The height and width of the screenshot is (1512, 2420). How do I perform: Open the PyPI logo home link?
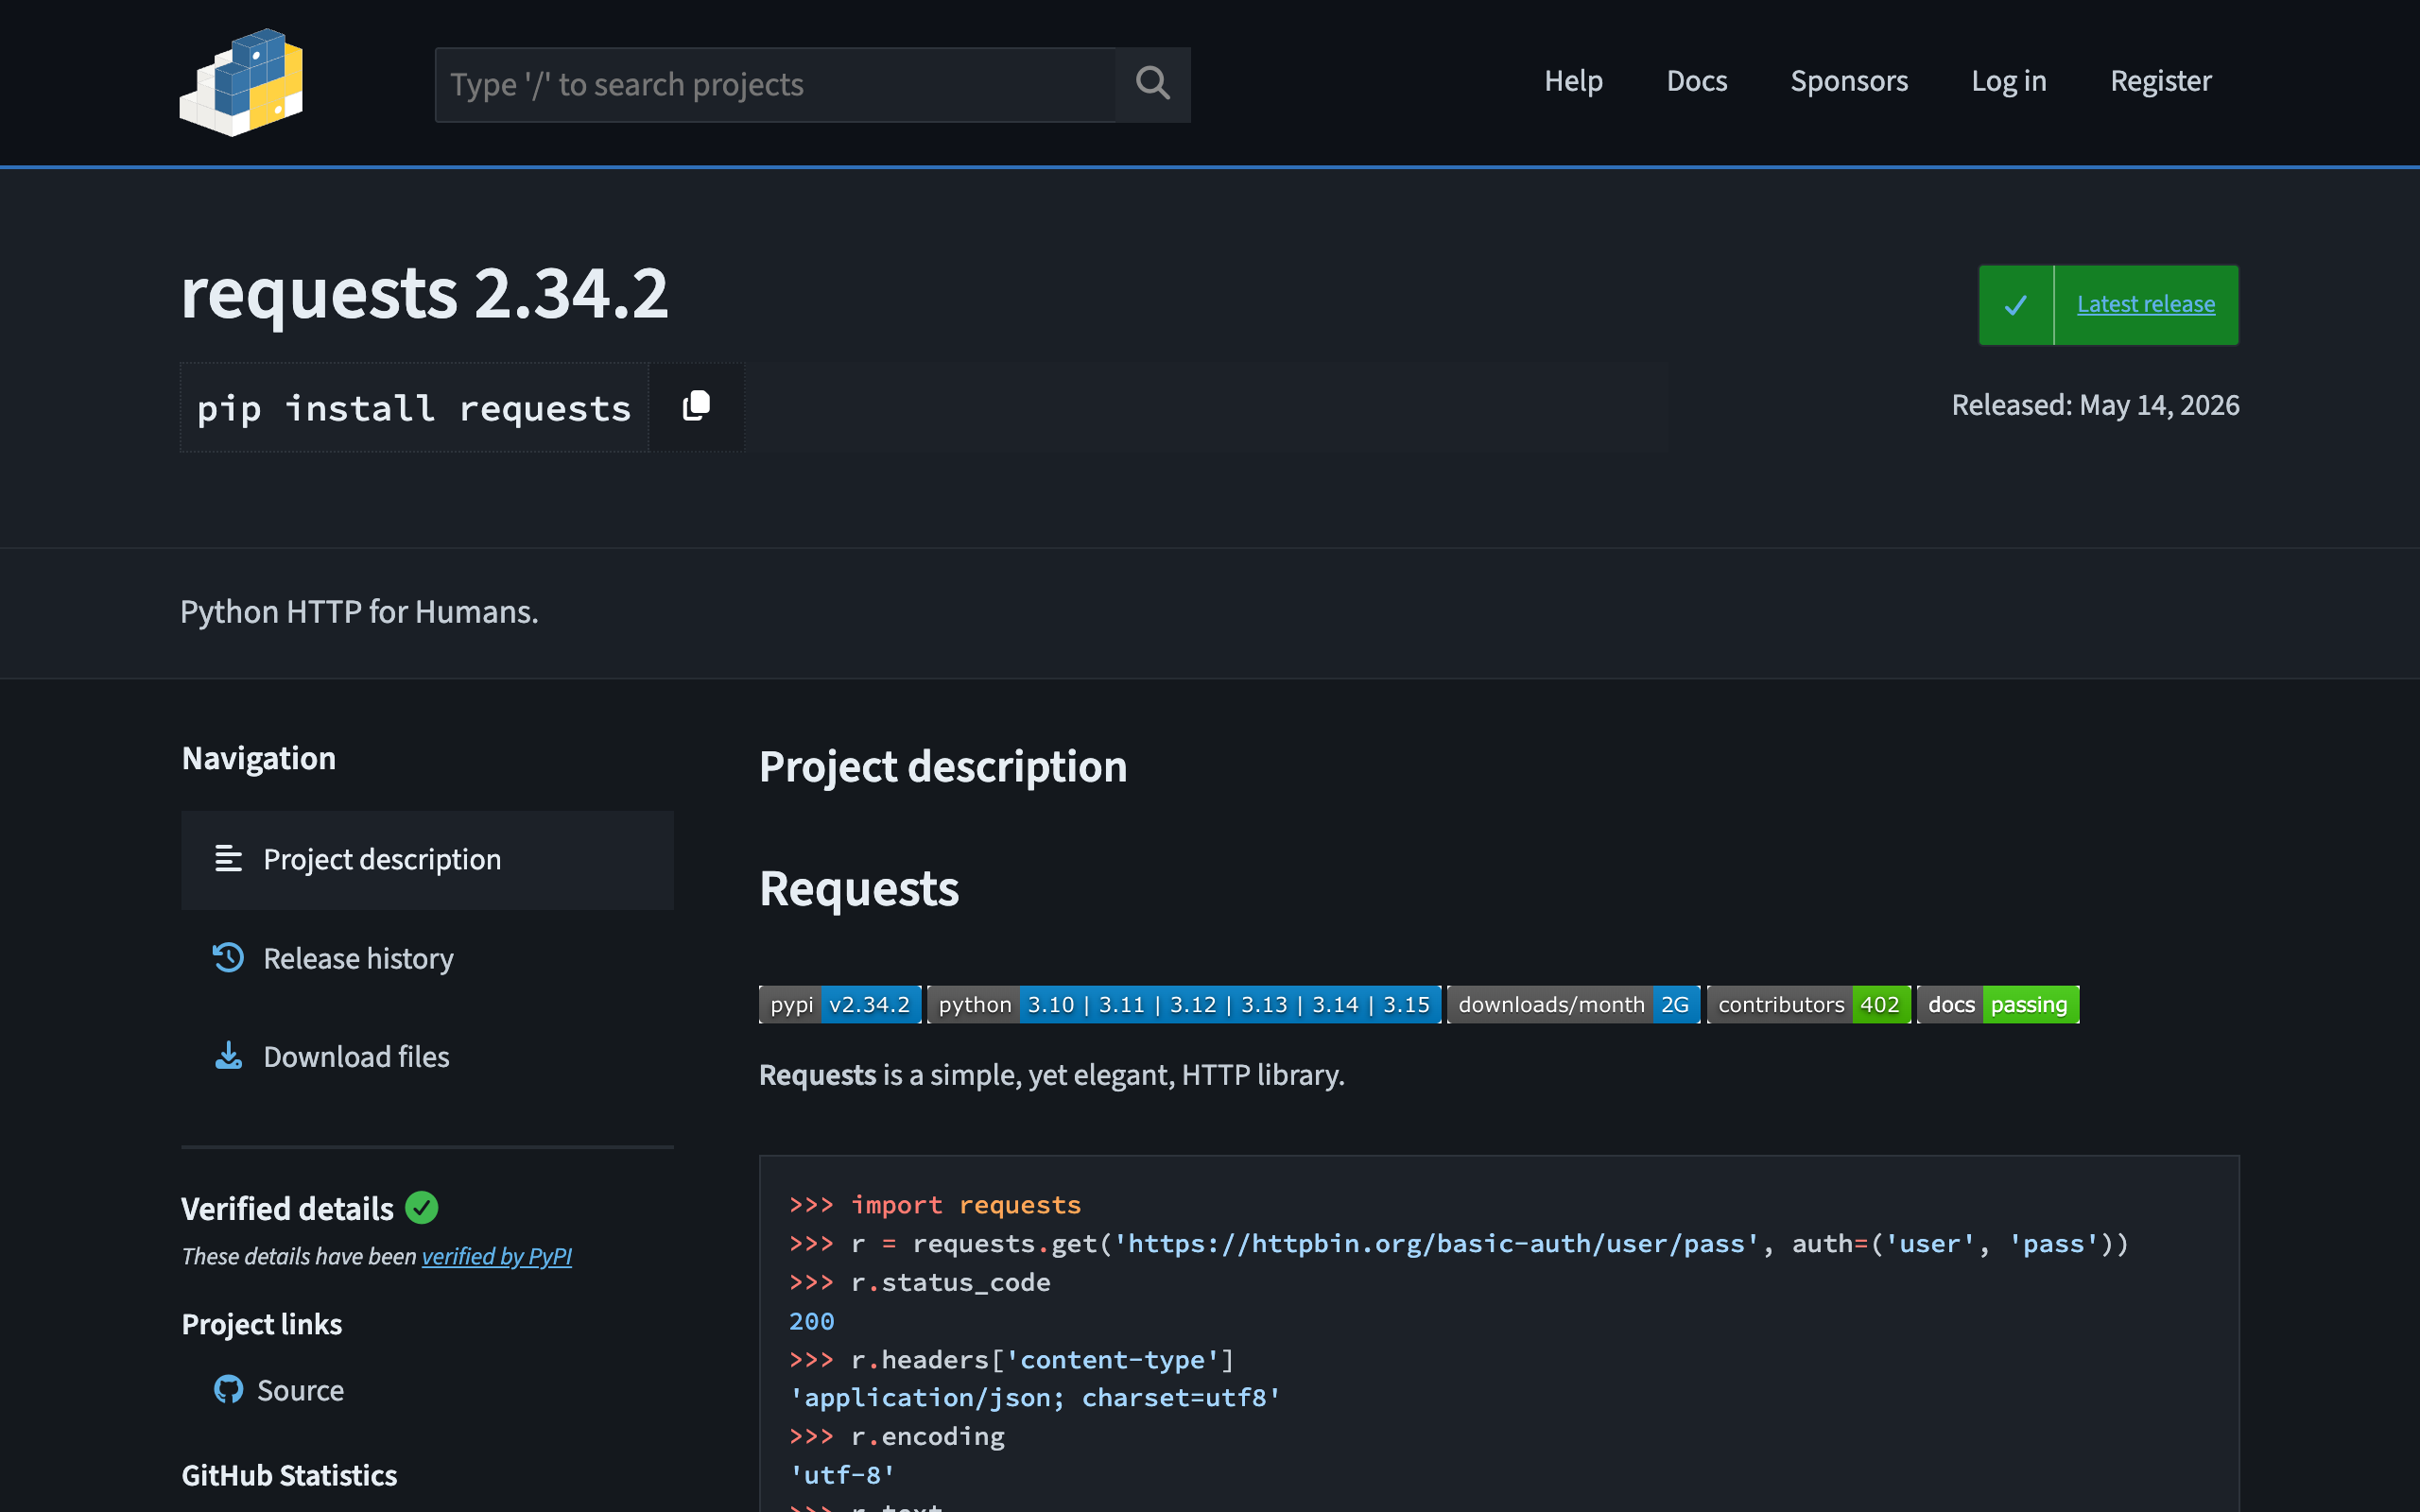click(x=241, y=82)
